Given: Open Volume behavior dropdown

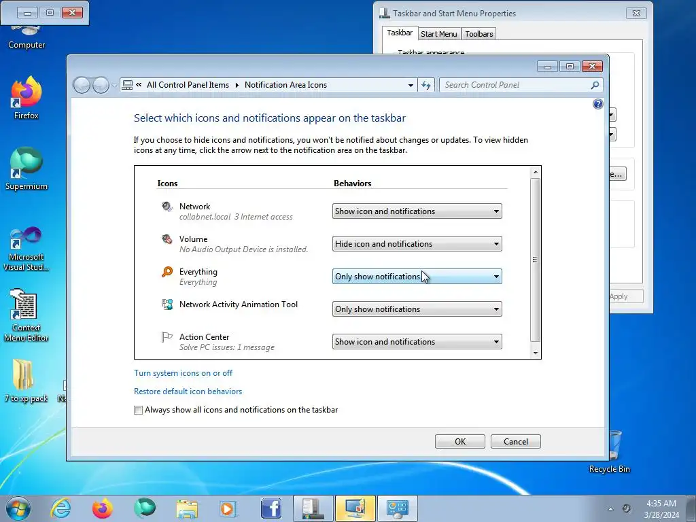Looking at the screenshot, I should pos(417,244).
